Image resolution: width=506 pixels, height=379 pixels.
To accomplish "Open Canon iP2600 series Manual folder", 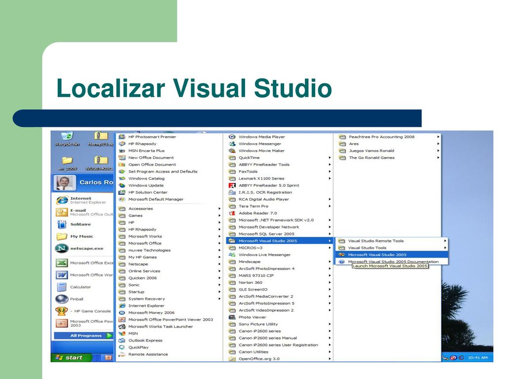I will tap(280, 338).
